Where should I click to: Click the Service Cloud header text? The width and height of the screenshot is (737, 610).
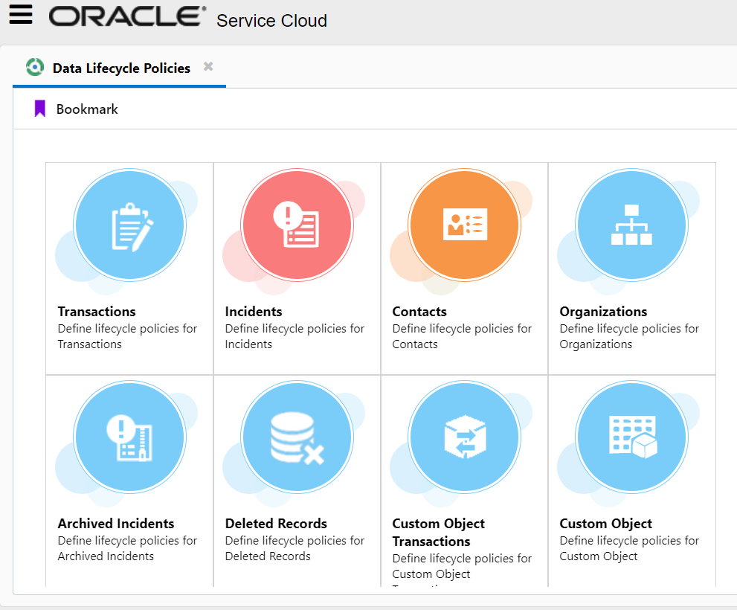coord(271,21)
